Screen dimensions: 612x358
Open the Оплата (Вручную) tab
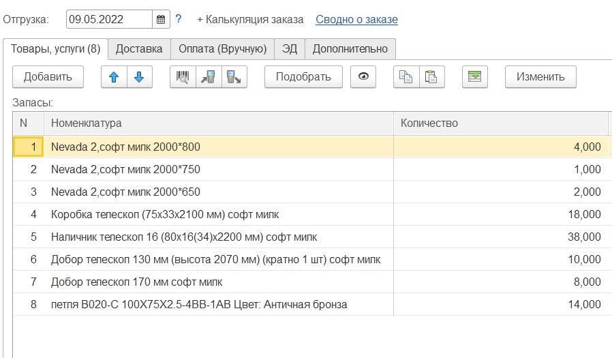tap(222, 49)
